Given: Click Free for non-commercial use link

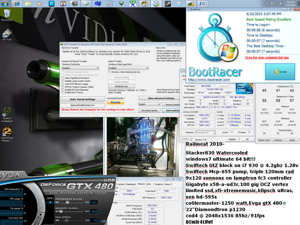Looking at the screenshot, I should 267,57.
